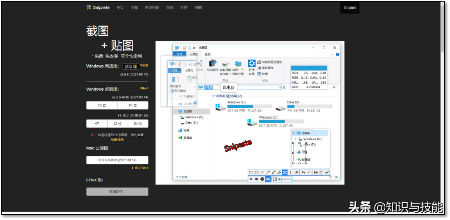Click the Data (D:) drive icon
Viewport: 450px width, 220px height.
coord(280,108)
